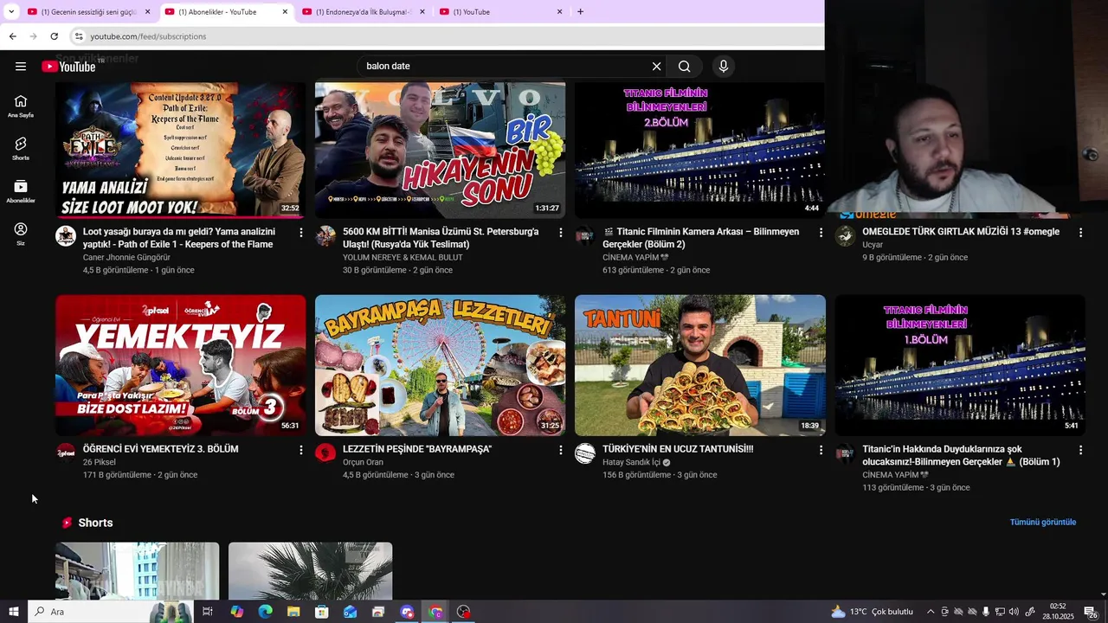Screen dimensions: 1108x623
Task: Open options menu for Titanic Bölüm 2 video
Action: [x=821, y=233]
